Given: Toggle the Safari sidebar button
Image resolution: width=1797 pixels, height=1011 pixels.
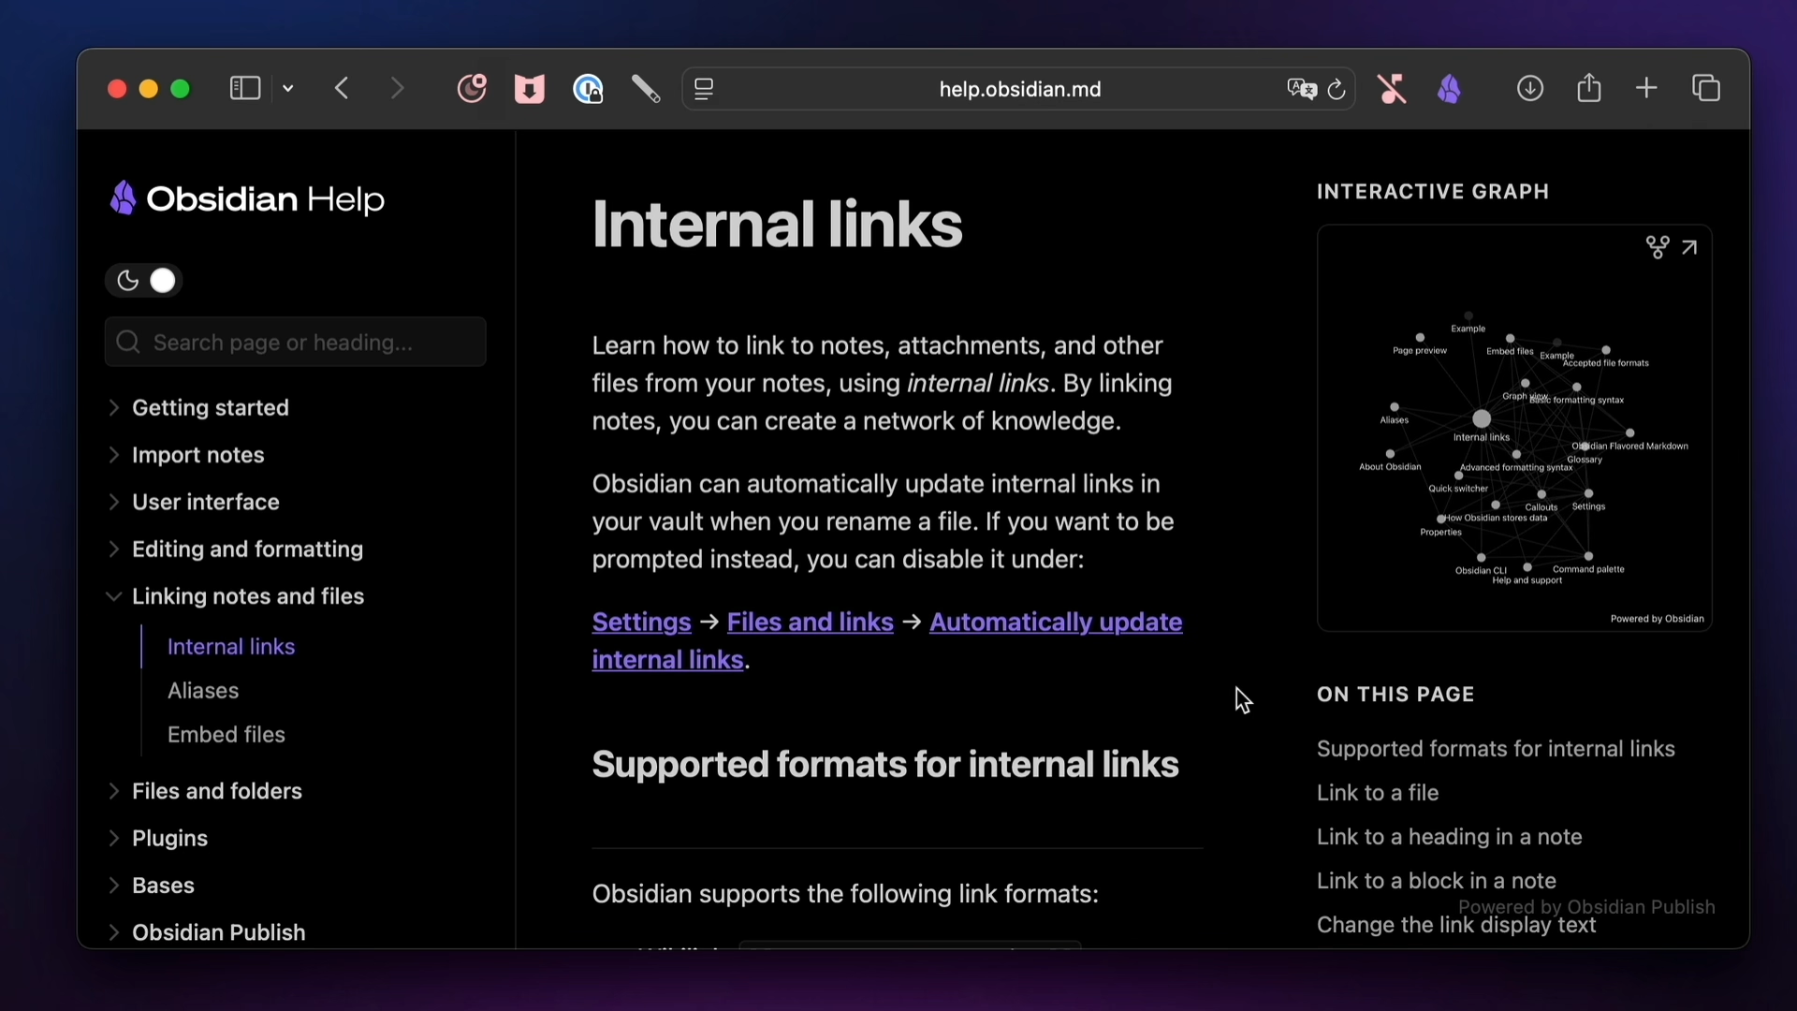Looking at the screenshot, I should (244, 89).
